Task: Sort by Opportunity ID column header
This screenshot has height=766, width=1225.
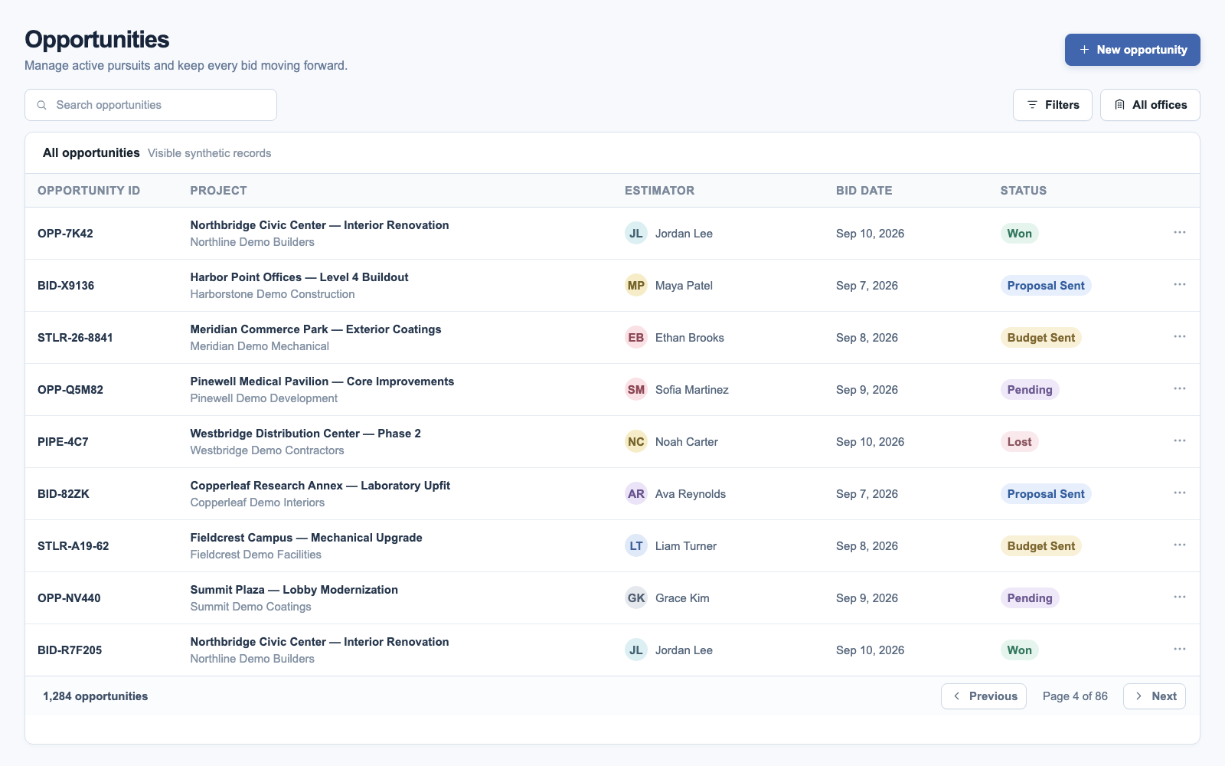Action: pos(89,191)
